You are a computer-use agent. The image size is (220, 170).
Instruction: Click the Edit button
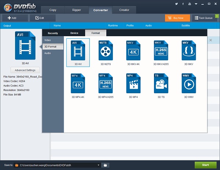43,18
